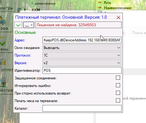Click the Протокол label link
The width and height of the screenshot is (146, 123).
pos(23,55)
